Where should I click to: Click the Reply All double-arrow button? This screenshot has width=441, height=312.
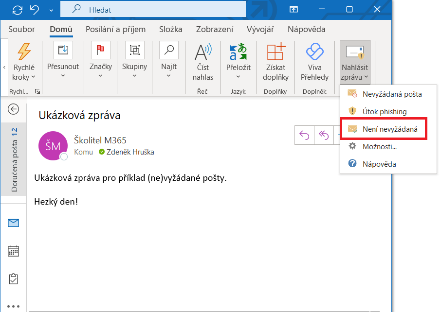coord(324,135)
